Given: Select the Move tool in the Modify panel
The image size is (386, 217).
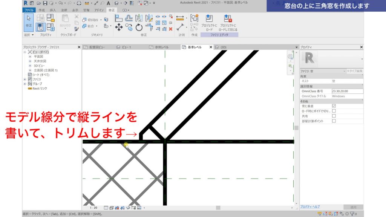Looking at the screenshot, I should (119, 26).
